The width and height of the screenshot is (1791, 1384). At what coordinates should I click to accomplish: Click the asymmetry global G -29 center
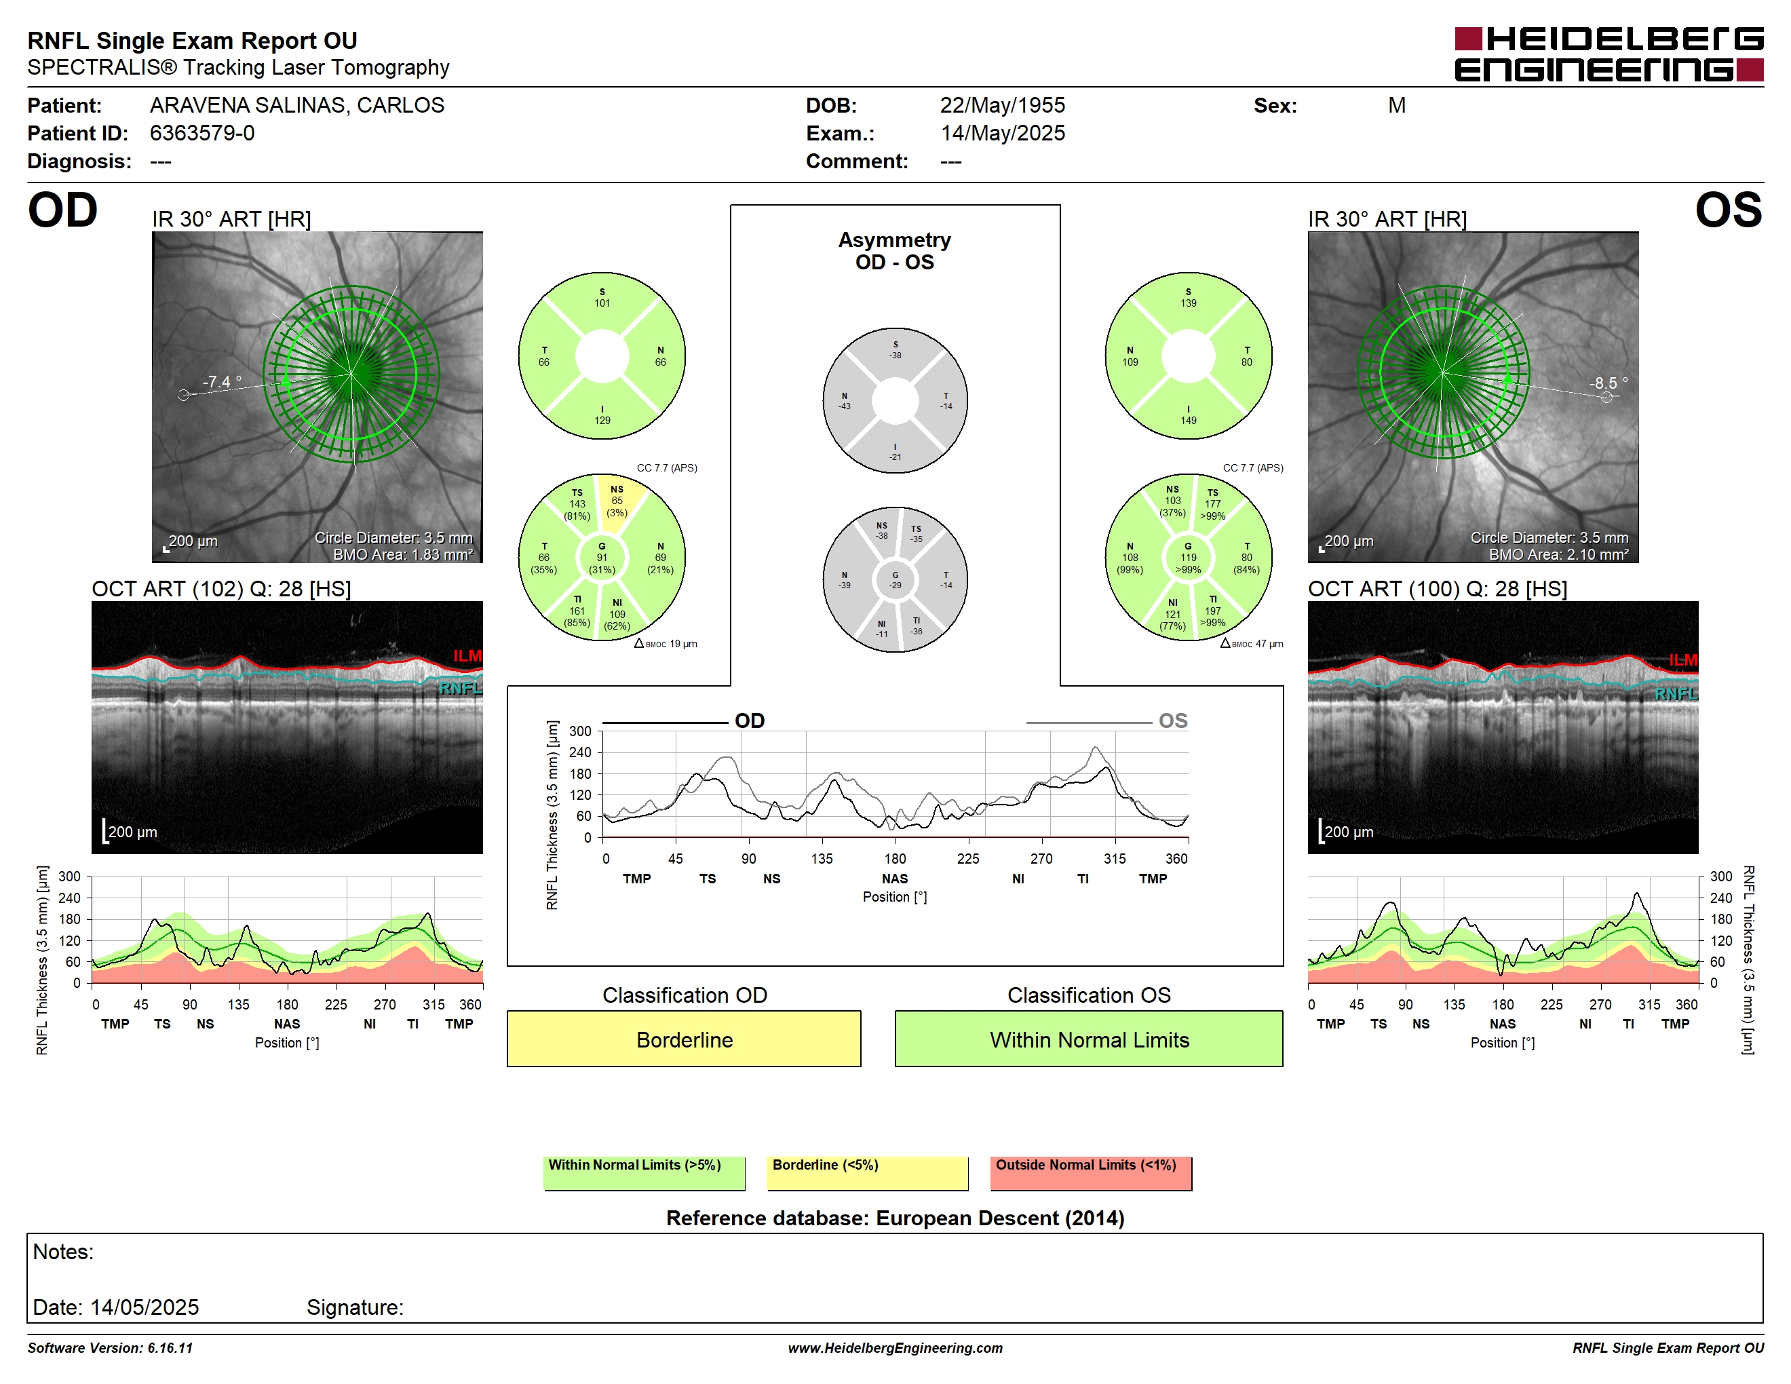895,579
